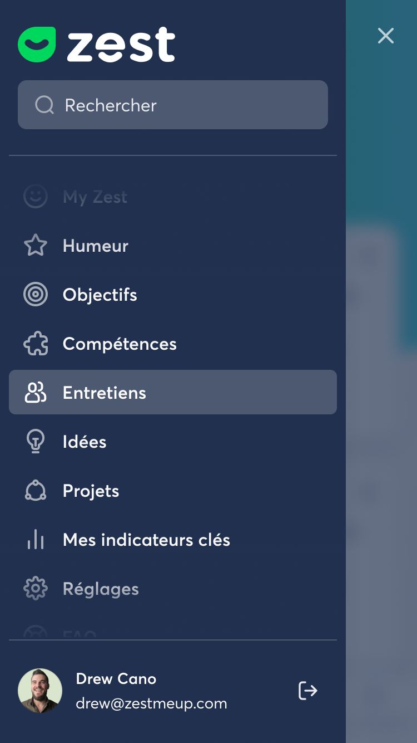The width and height of the screenshot is (417, 743).
Task: Click the Projets circle icon
Action: click(x=36, y=491)
